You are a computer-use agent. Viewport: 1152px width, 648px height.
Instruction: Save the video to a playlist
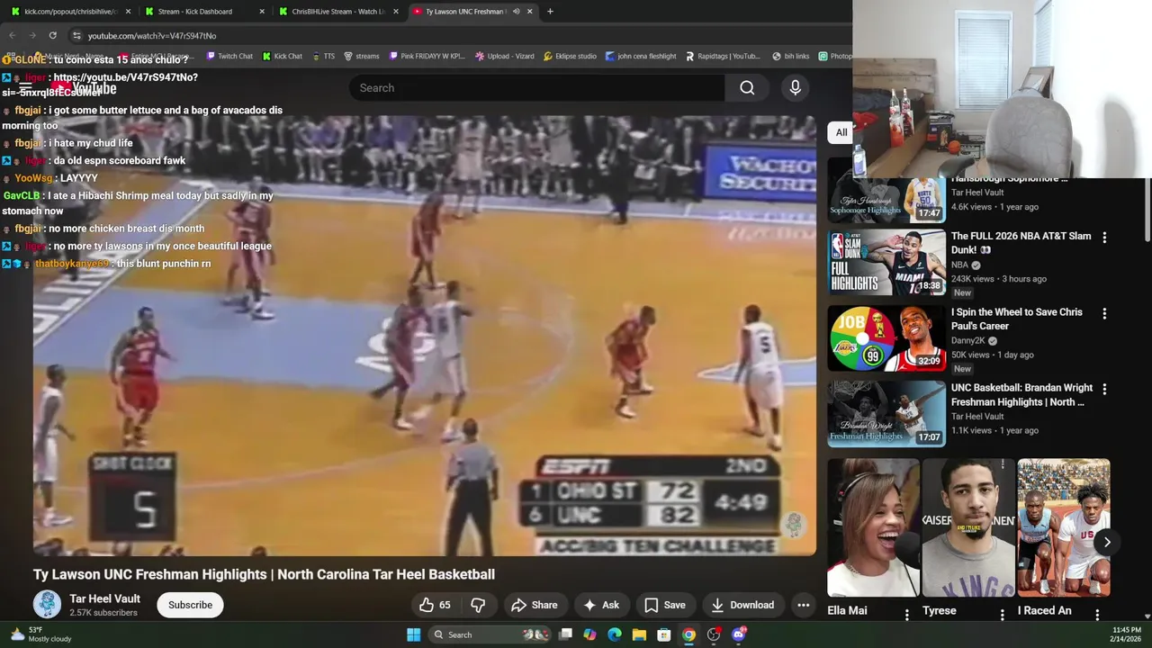click(x=665, y=605)
